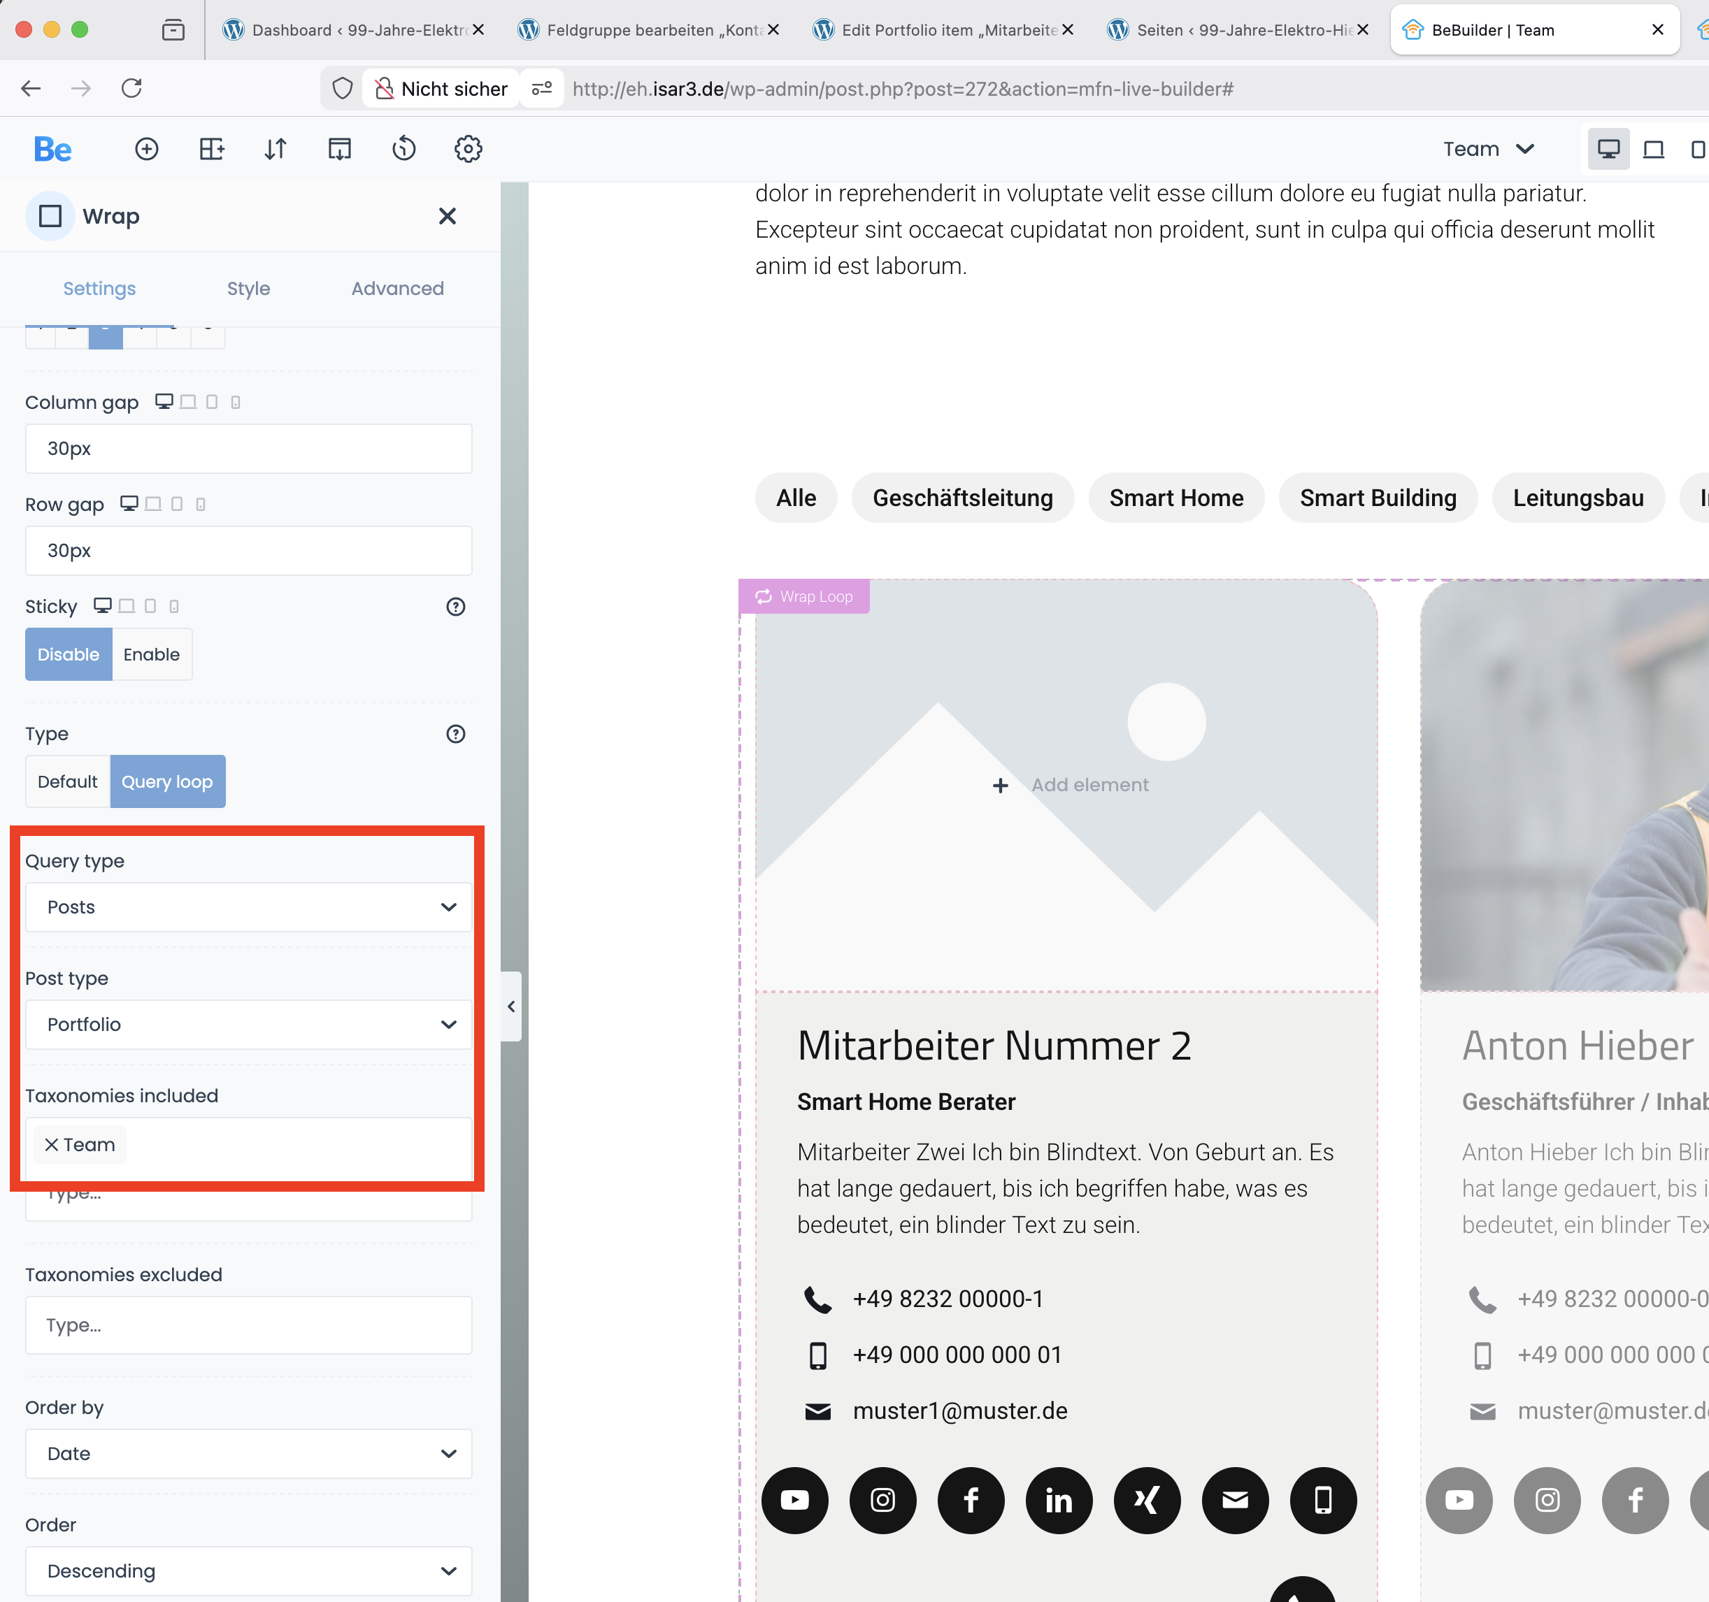Open the Order by Date dropdown
The height and width of the screenshot is (1602, 1709).
[248, 1453]
